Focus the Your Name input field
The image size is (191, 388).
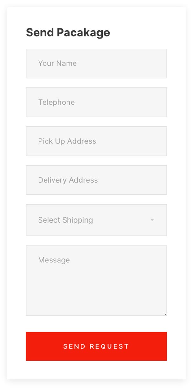click(96, 63)
